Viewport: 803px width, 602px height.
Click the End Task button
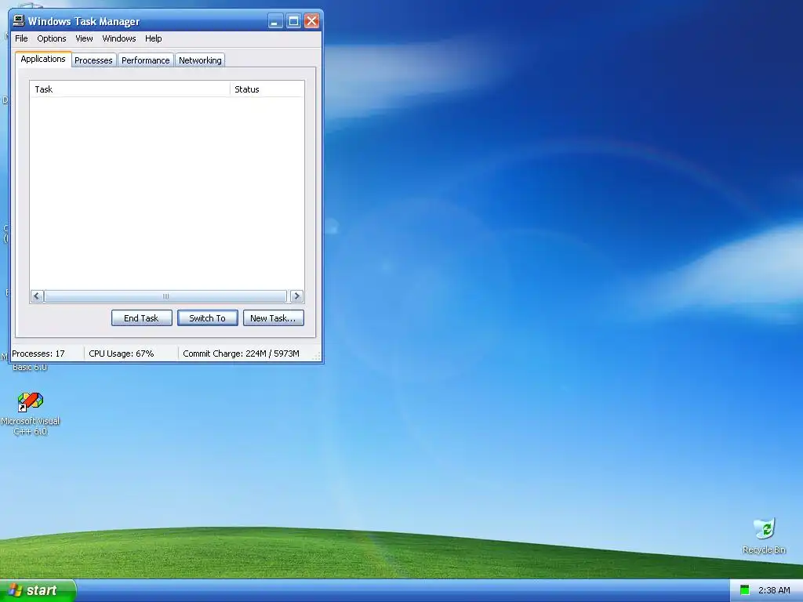coord(141,318)
